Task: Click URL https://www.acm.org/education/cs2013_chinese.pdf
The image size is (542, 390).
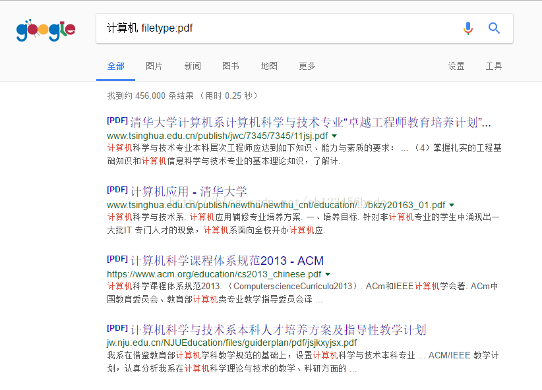Action: click(214, 274)
